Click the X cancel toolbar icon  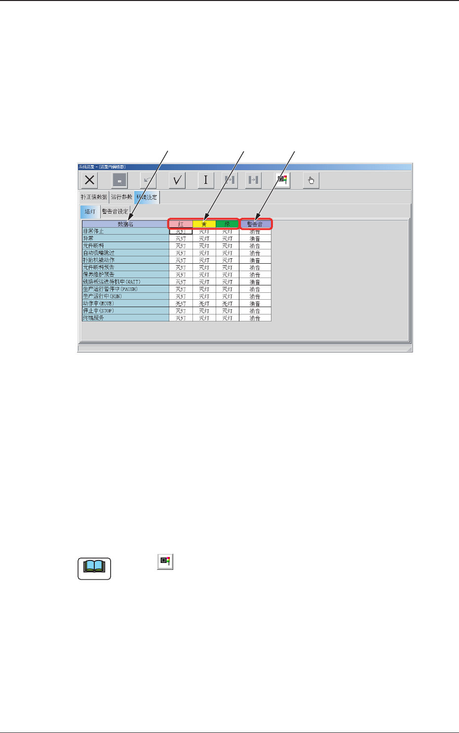tap(90, 180)
